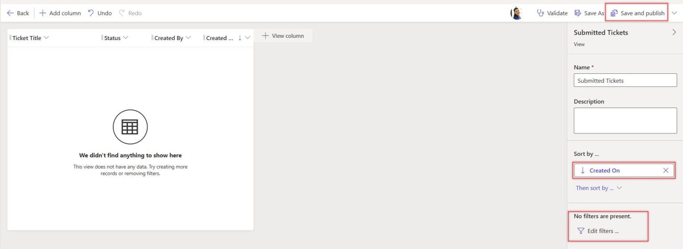Click Add column in the toolbar
The image size is (683, 249).
[x=60, y=13]
